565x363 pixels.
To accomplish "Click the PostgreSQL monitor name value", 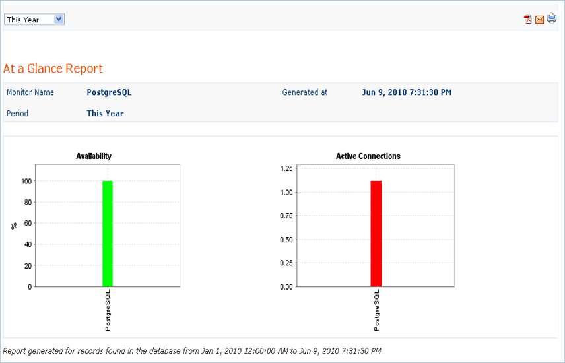I will pyautogui.click(x=109, y=93).
